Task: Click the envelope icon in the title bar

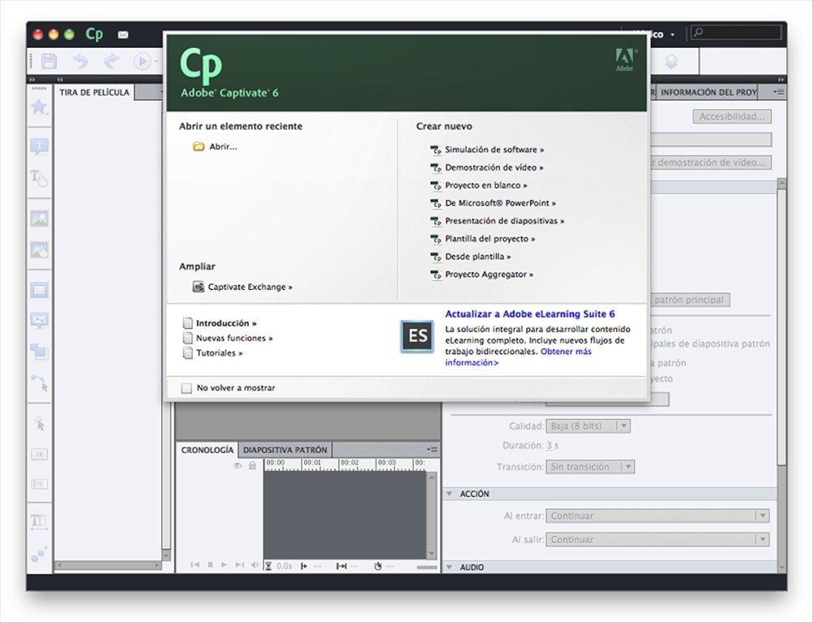Action: click(123, 35)
